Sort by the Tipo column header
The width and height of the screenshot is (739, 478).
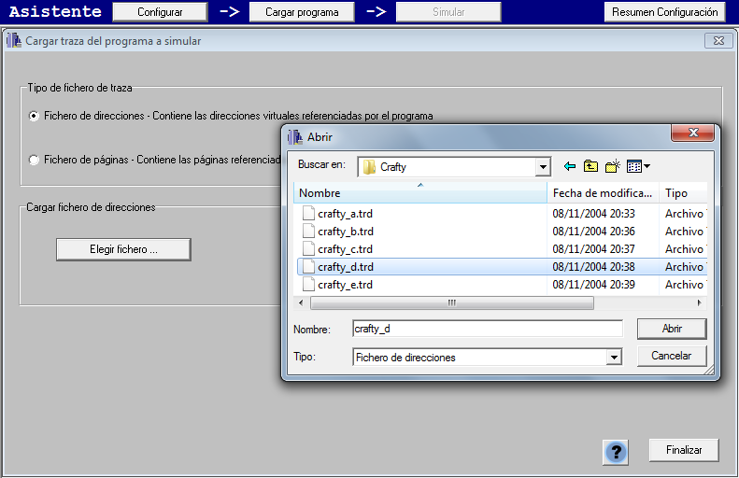[683, 193]
